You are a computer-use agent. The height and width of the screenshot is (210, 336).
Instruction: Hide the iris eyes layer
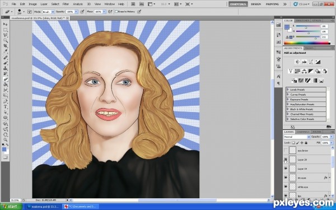[x=286, y=178]
